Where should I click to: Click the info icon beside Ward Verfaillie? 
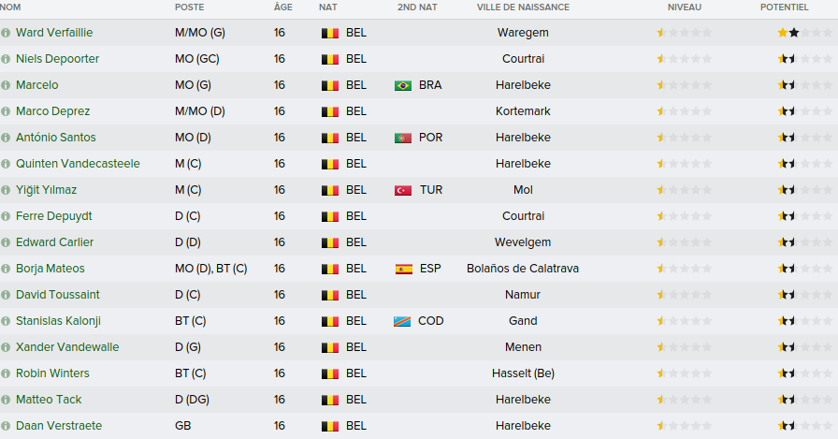tap(6, 33)
